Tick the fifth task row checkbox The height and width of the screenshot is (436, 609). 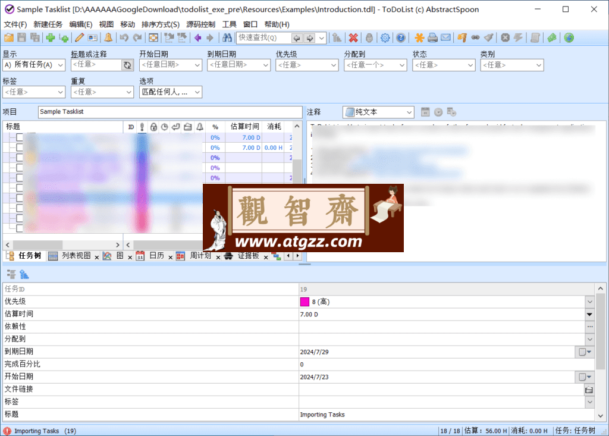(20, 178)
